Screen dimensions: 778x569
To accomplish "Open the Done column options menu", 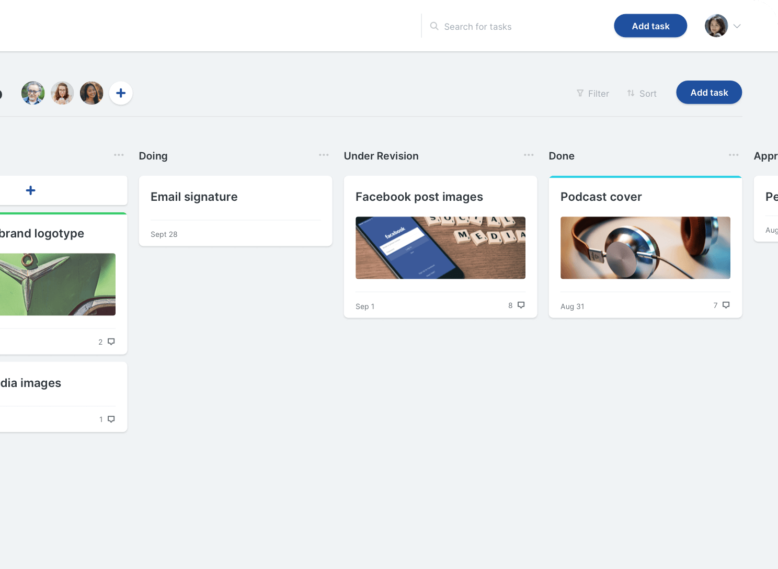I will click(734, 155).
